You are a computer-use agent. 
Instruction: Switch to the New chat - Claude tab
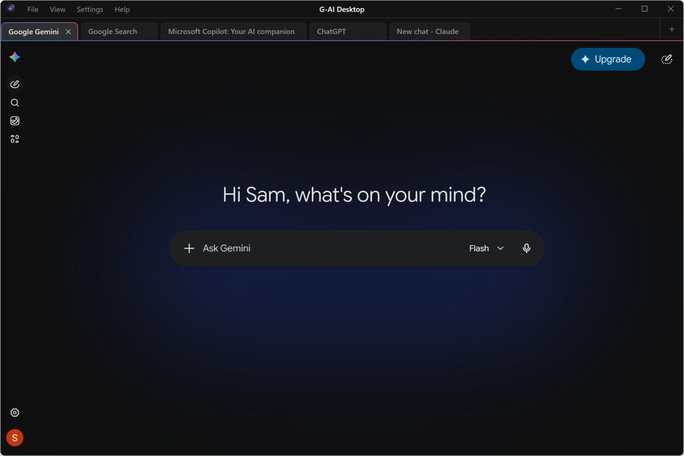tap(430, 32)
